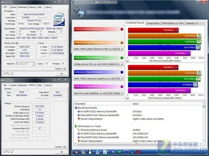The width and height of the screenshot is (209, 156).
Task: Click the floppy disk save icon
Action: click(x=90, y=152)
